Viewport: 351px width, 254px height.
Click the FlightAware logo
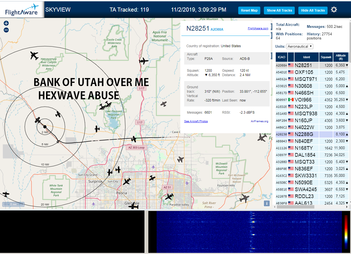[x=22, y=9]
